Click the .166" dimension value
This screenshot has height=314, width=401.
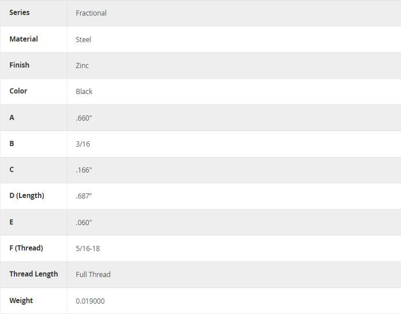(84, 170)
